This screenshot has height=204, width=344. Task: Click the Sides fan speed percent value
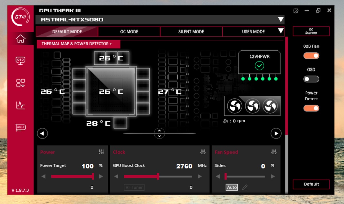[x=263, y=166]
